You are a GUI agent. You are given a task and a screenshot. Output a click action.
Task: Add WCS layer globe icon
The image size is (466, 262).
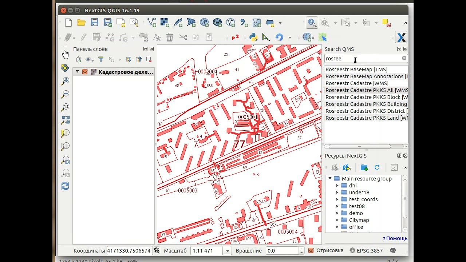tap(217, 23)
